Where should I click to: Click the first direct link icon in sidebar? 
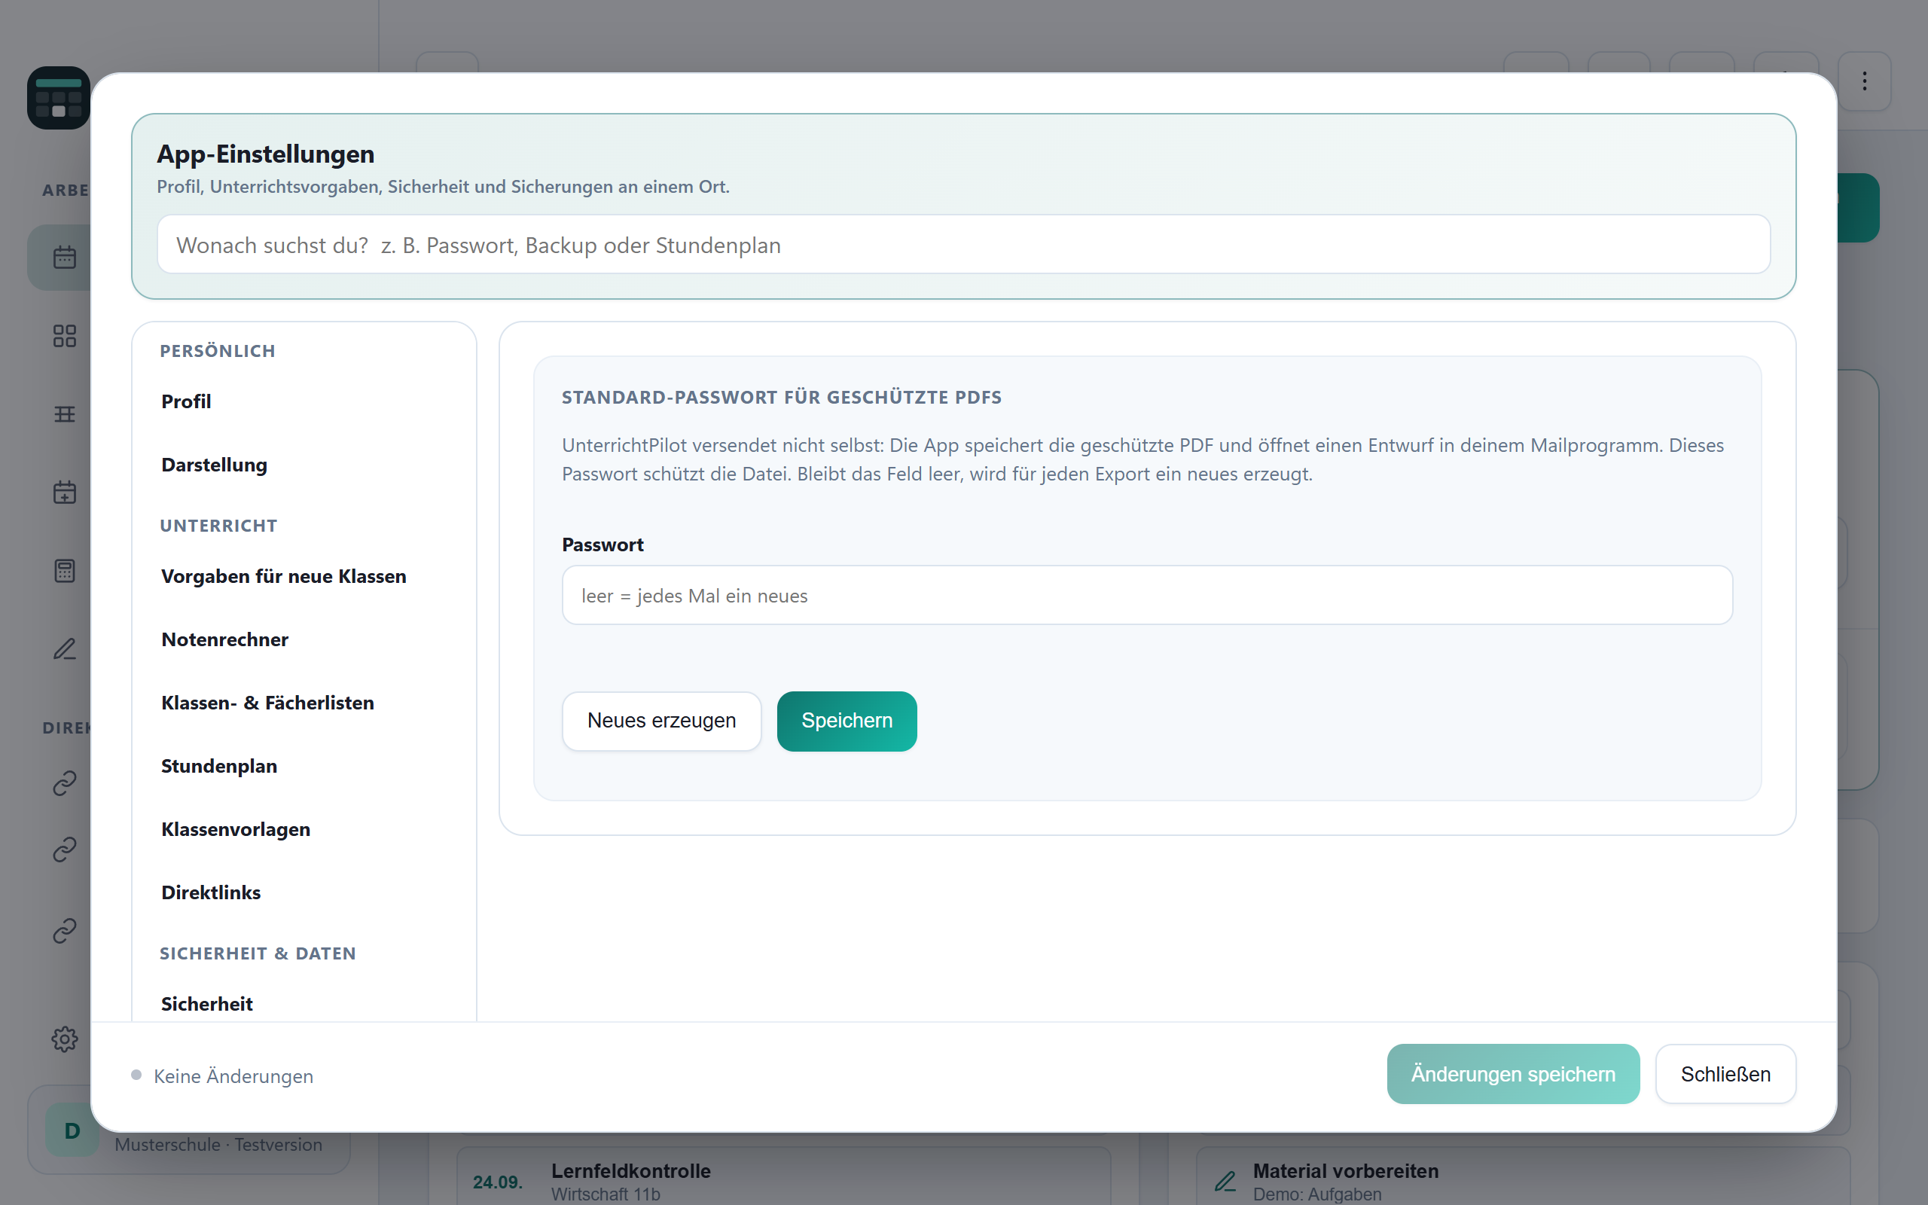click(x=65, y=783)
